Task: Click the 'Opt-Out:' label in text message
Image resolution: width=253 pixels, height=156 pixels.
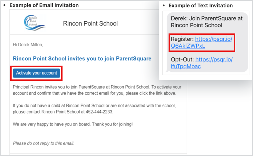Action: pyautogui.click(x=182, y=60)
